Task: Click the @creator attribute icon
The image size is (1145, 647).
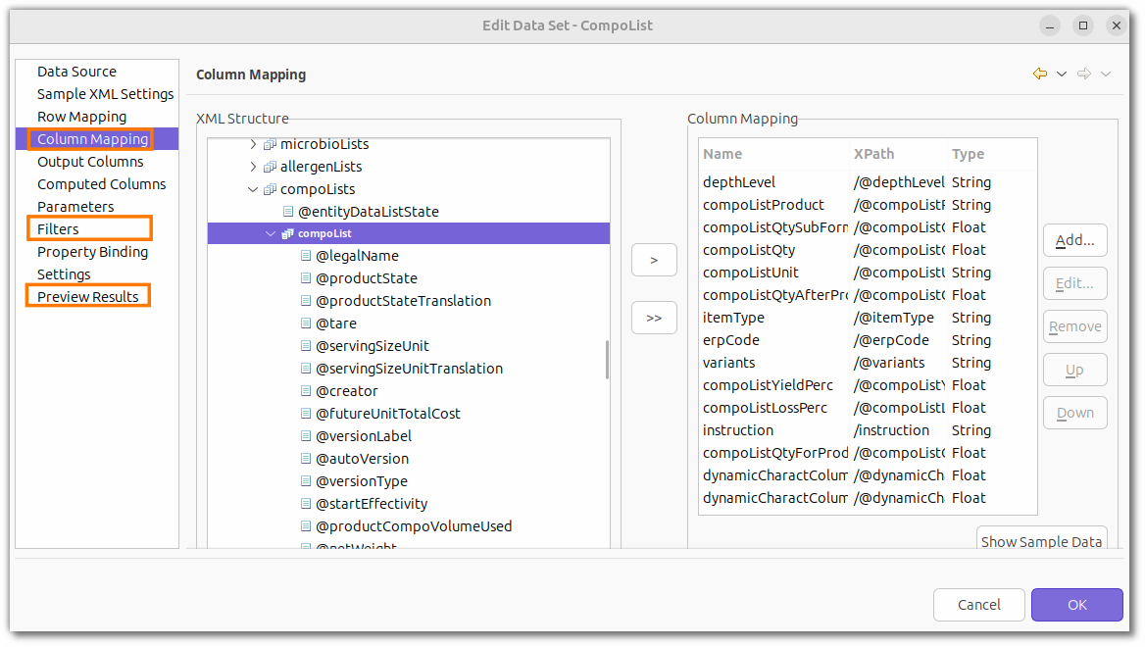Action: point(306,391)
